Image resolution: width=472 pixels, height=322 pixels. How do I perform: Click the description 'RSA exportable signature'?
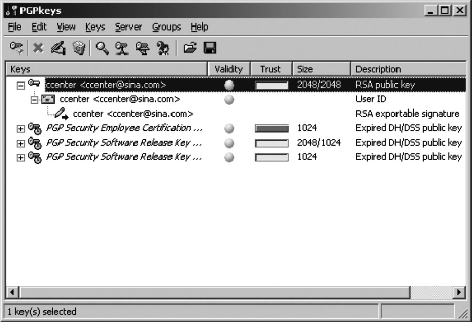[407, 114]
